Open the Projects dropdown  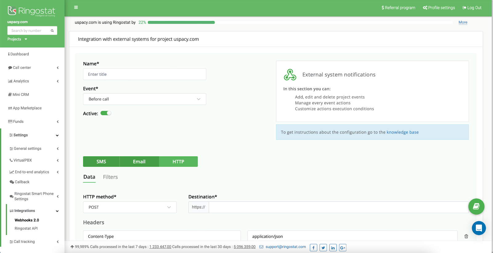tap(17, 39)
